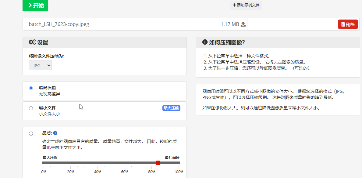The width and height of the screenshot is (362, 178).
Task: Enable the 品质 radio option
Action: coord(31,133)
